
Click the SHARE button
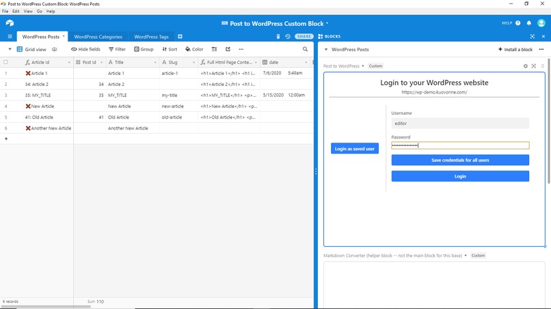pyautogui.click(x=304, y=36)
